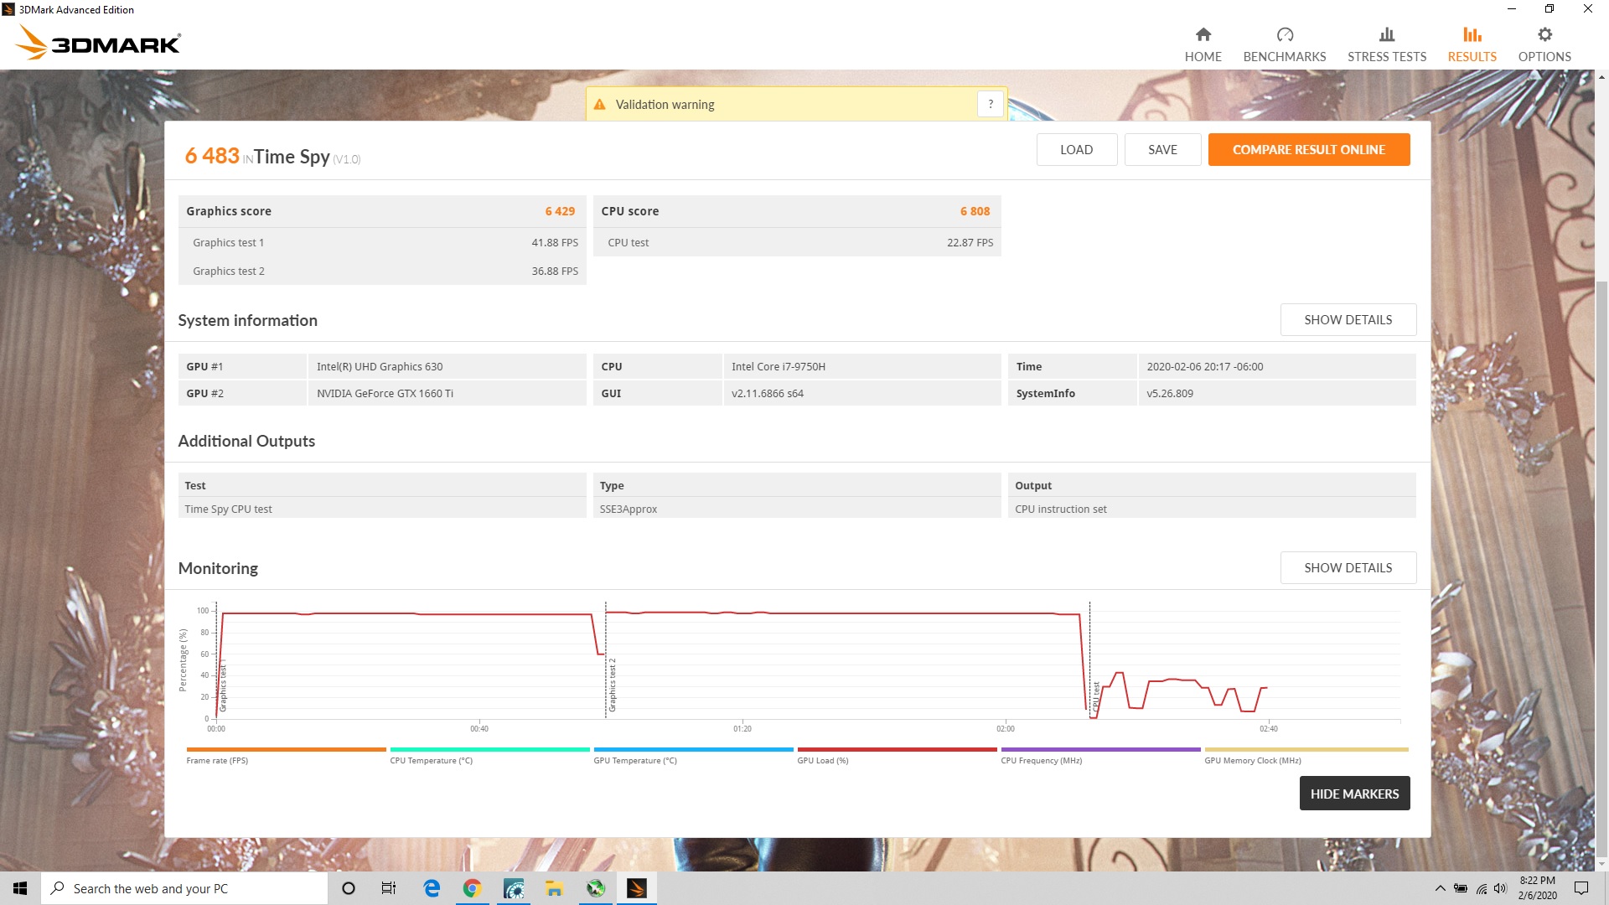Open the Windows Start menu

(20, 888)
